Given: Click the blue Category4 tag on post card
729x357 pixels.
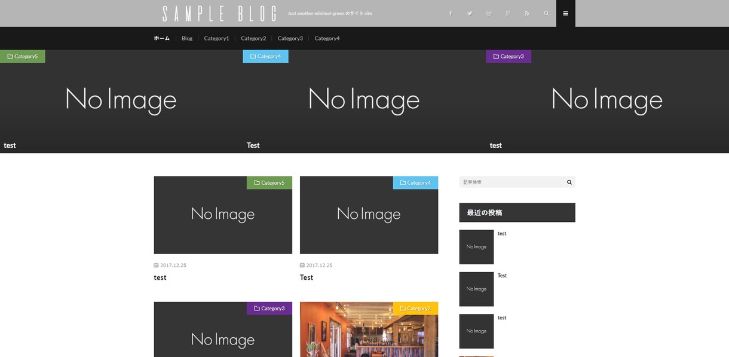Looking at the screenshot, I should tap(415, 182).
